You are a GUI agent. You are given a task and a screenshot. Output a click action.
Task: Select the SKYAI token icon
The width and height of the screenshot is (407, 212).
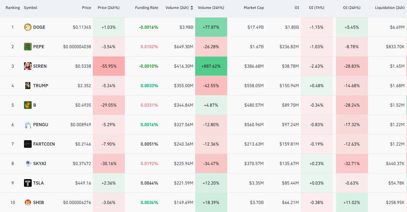point(28,163)
